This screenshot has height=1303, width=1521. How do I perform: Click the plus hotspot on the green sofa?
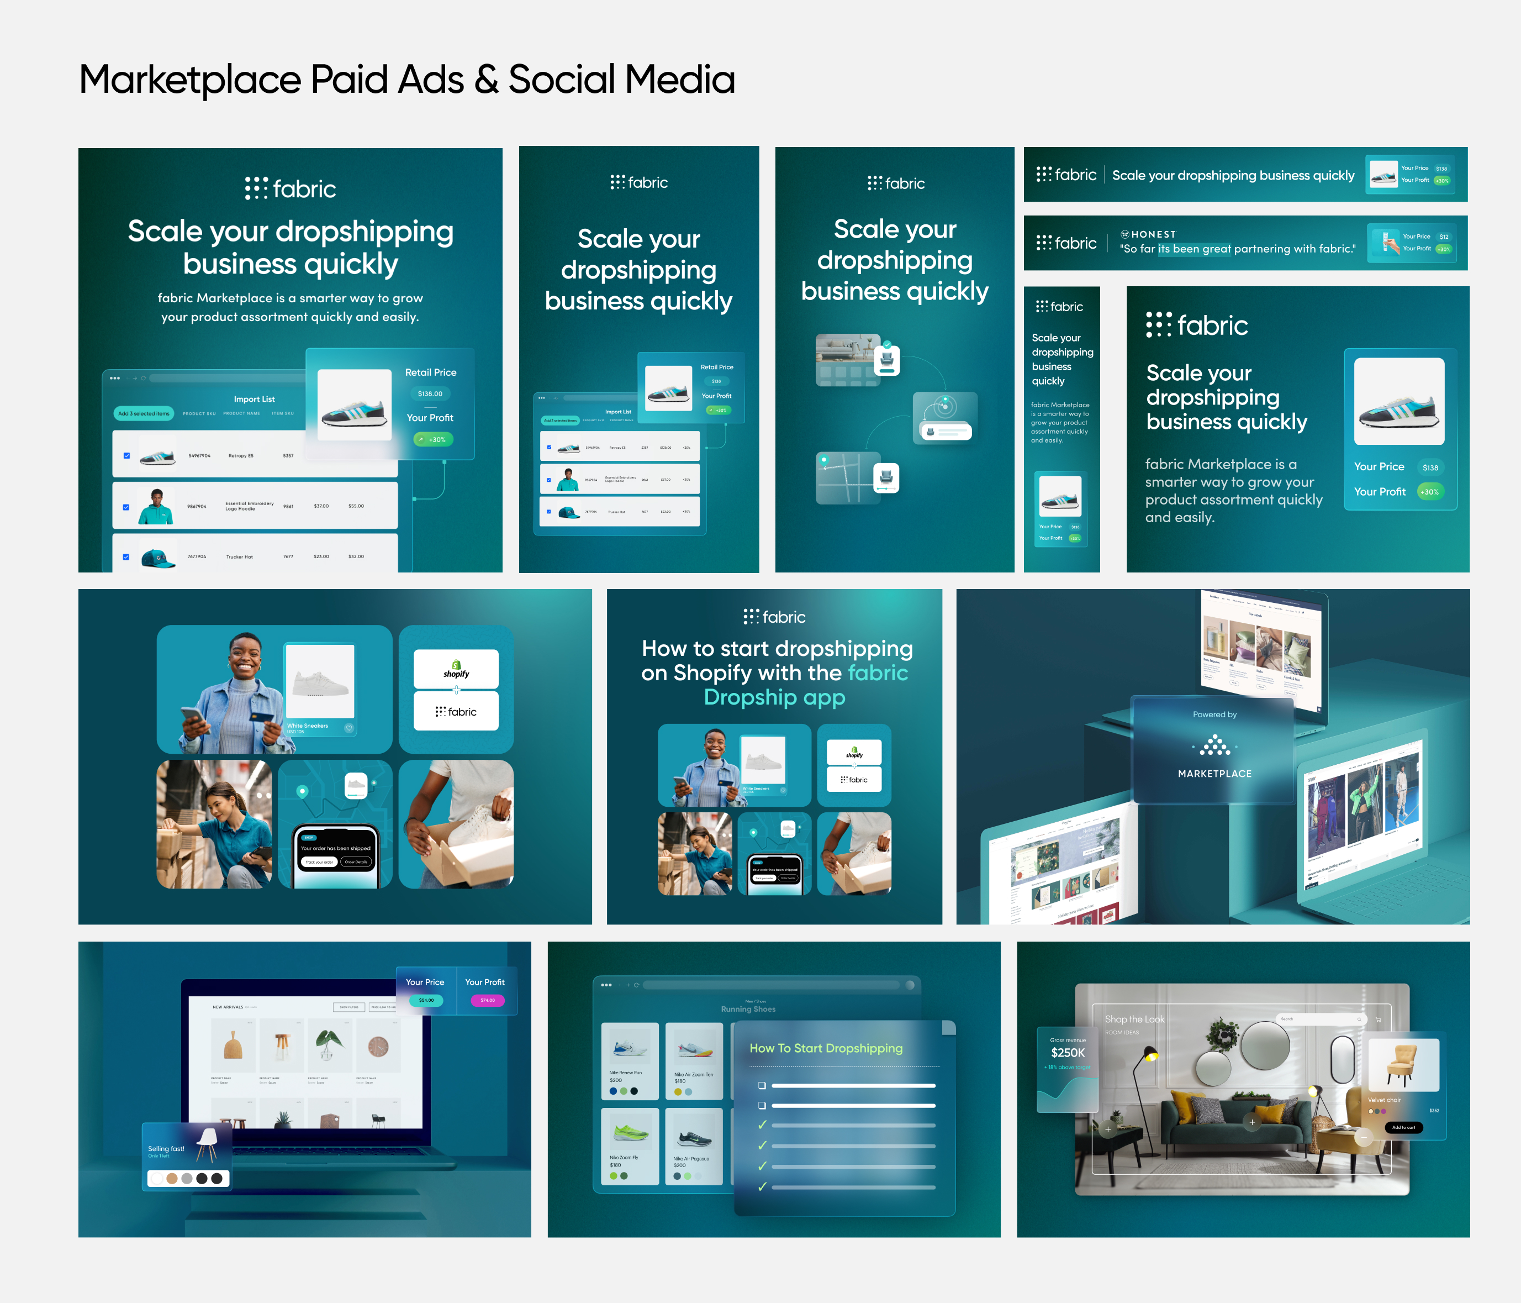click(x=1253, y=1122)
